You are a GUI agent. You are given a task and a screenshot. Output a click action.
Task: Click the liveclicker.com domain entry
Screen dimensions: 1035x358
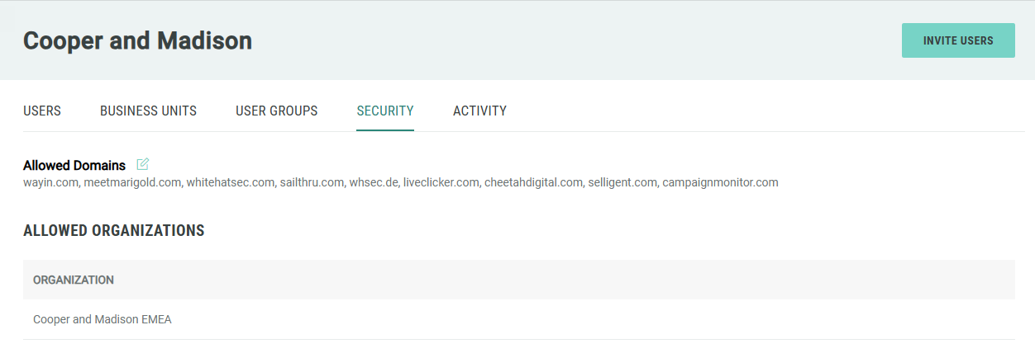(441, 182)
